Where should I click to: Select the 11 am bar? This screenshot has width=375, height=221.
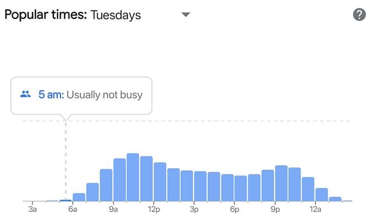coord(146,178)
